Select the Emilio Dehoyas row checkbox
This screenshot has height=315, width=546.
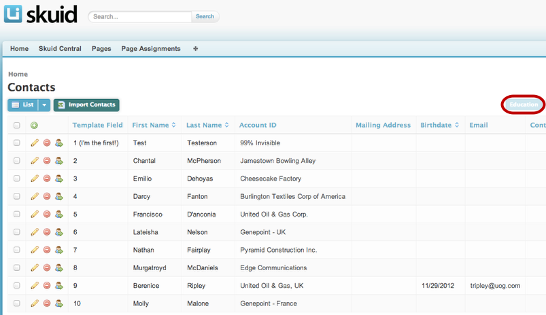coord(17,179)
